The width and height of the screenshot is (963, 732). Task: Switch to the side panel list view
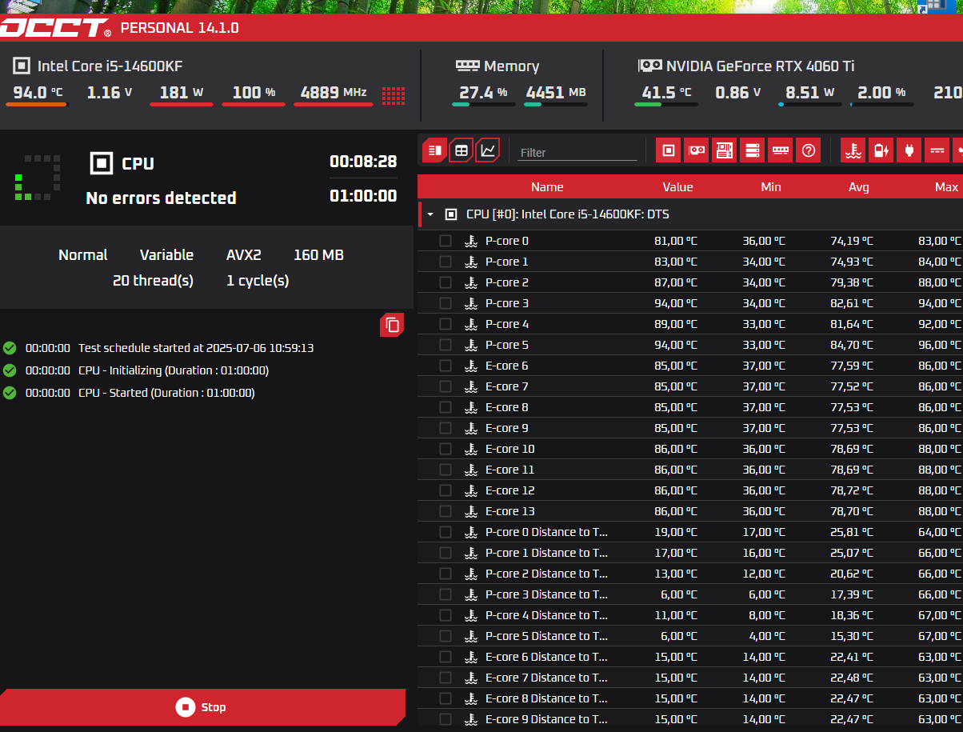point(434,150)
